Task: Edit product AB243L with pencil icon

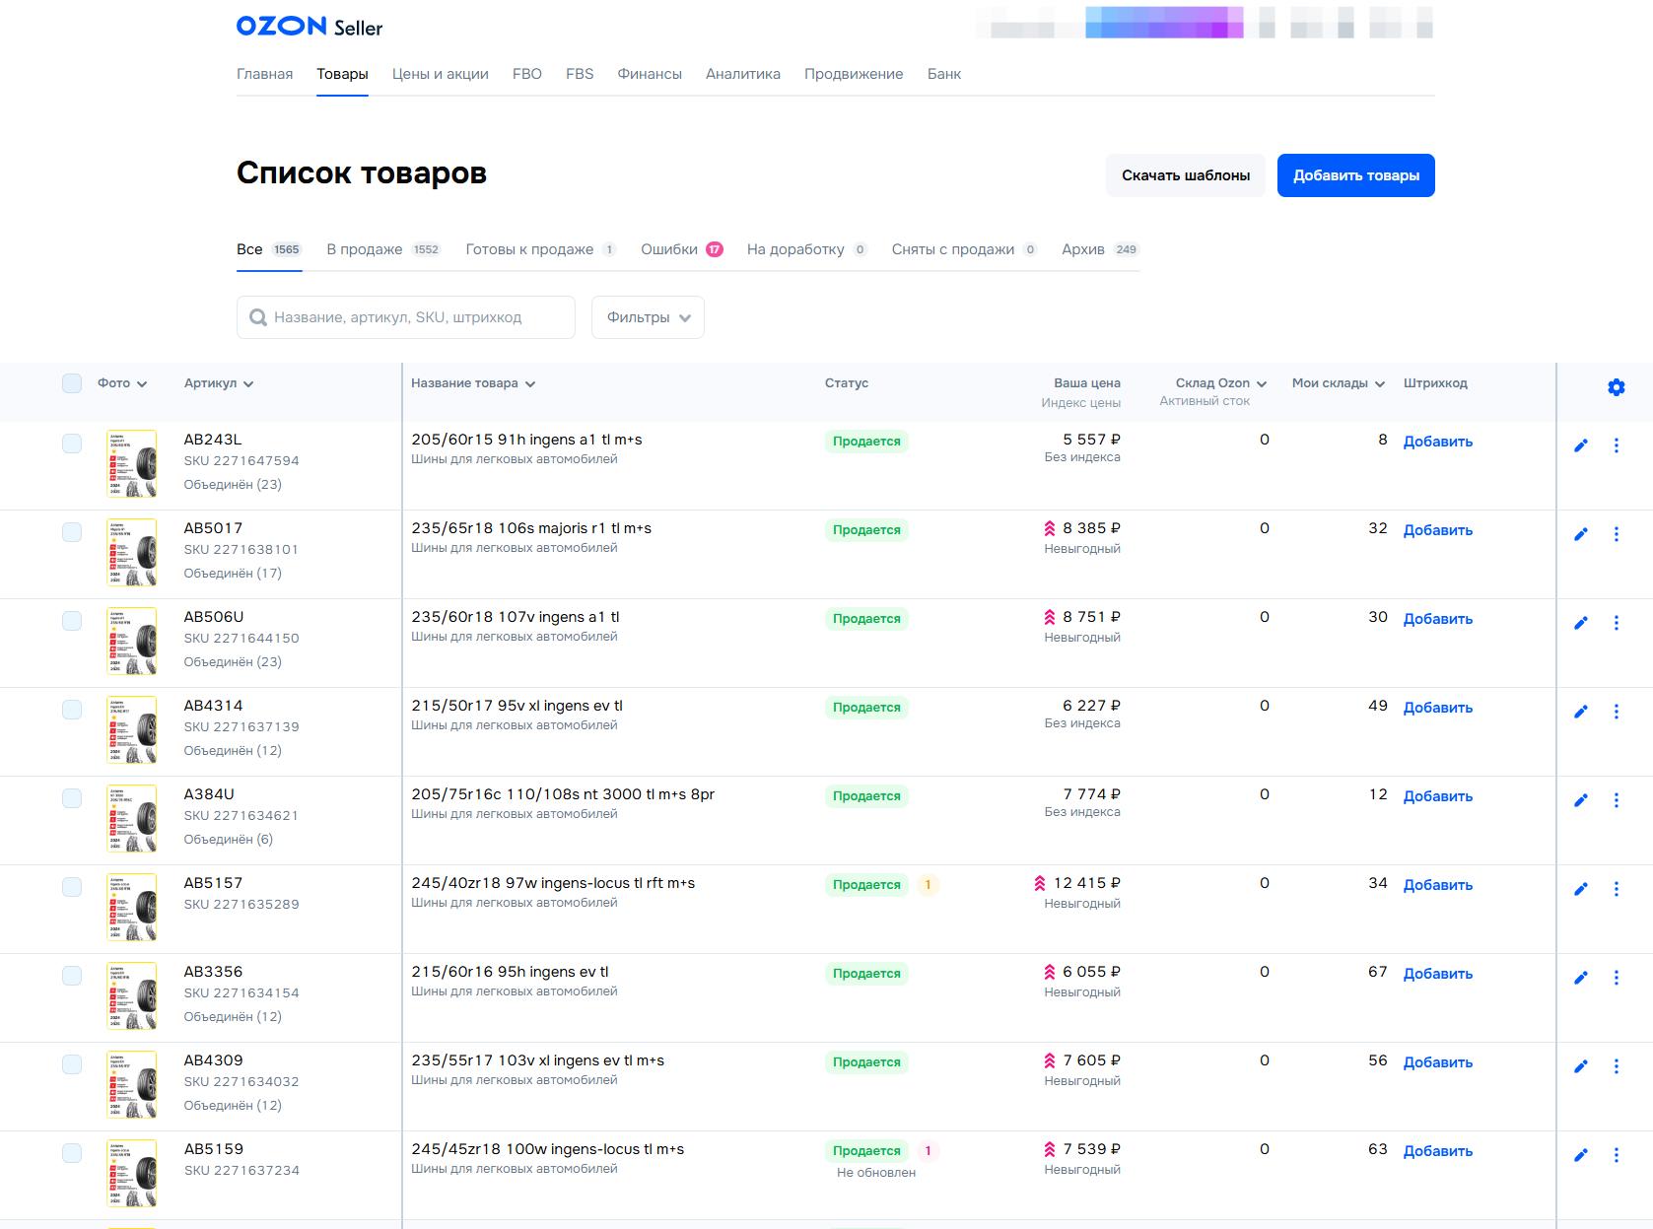Action: coord(1581,445)
